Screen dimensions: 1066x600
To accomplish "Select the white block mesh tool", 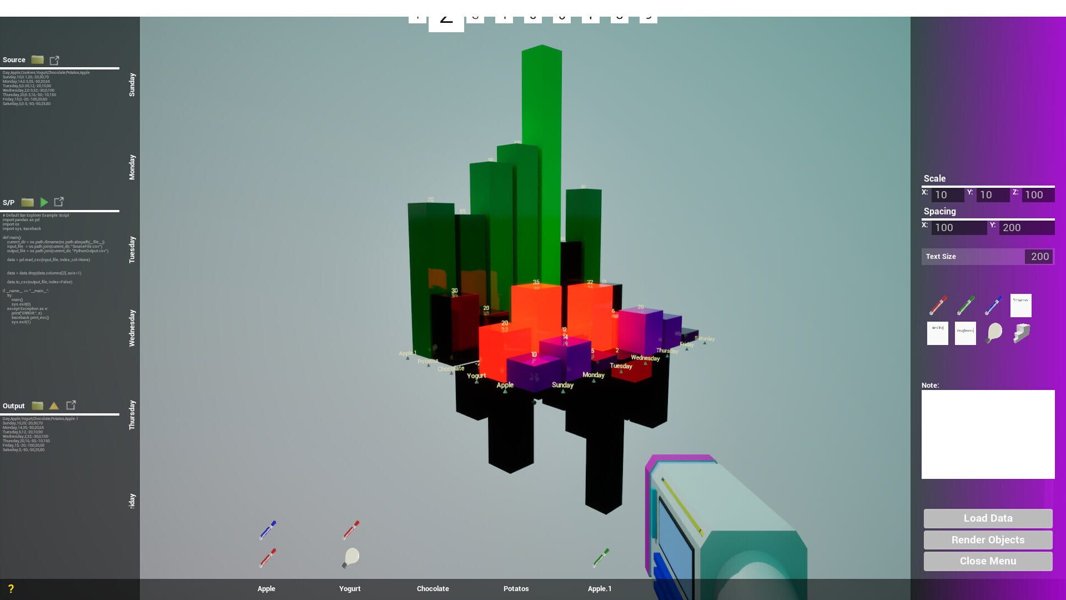I will click(x=1022, y=332).
